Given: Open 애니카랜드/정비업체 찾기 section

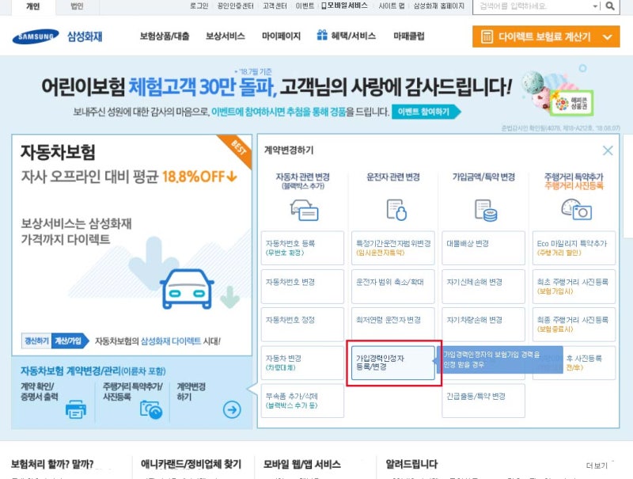Looking at the screenshot, I should (x=191, y=464).
